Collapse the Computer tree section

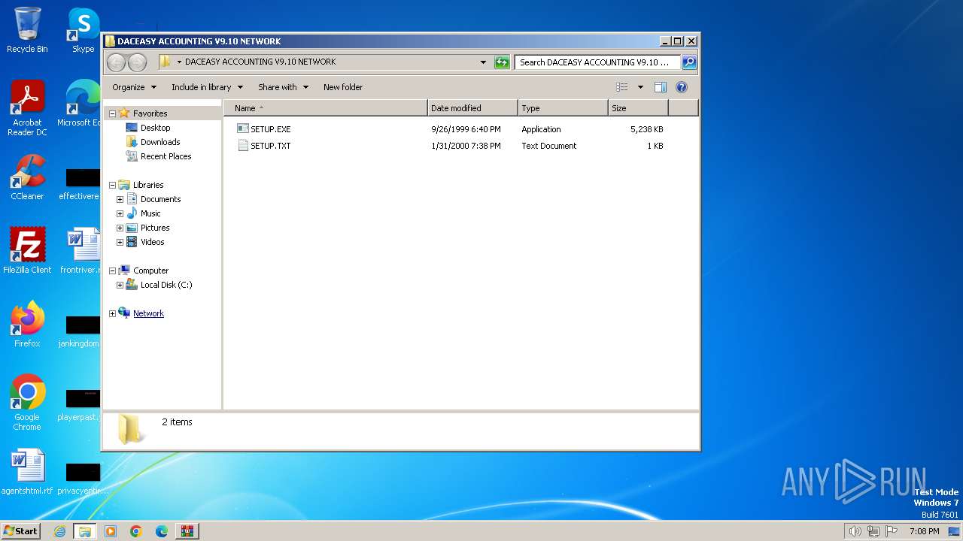113,270
